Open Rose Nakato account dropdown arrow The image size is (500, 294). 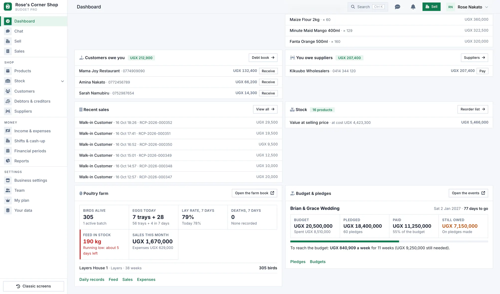click(x=486, y=7)
